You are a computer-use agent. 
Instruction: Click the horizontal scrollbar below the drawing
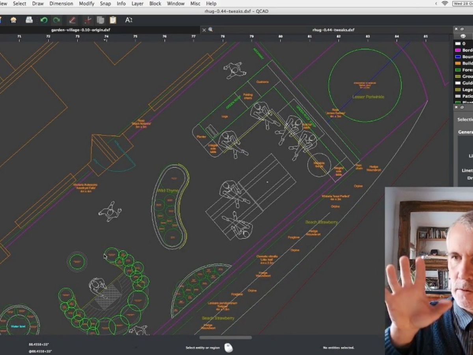(225, 338)
